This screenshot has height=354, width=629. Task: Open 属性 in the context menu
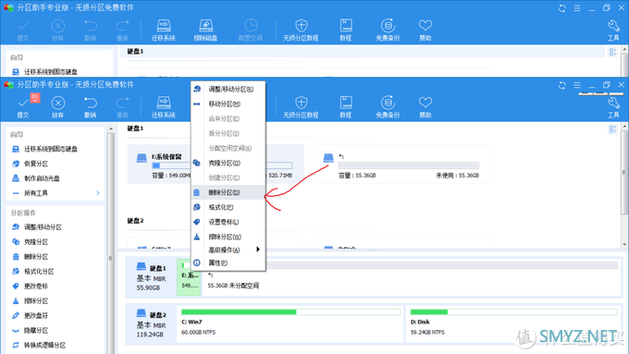tap(228, 263)
